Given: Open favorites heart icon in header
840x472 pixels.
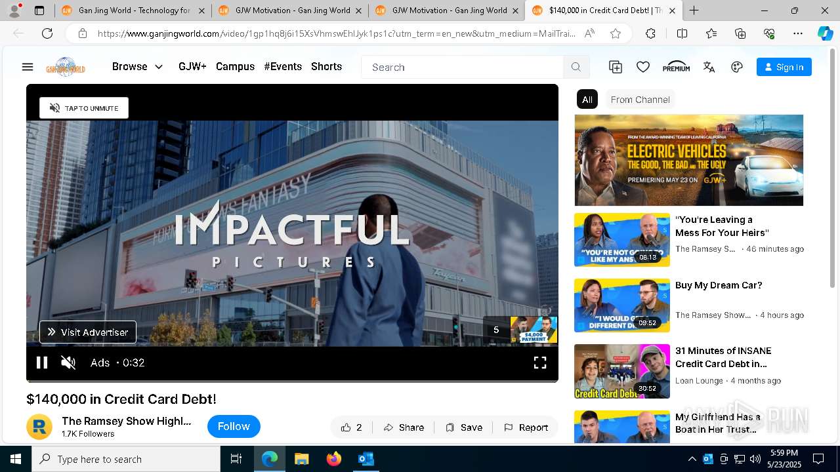Looking at the screenshot, I should [643, 67].
